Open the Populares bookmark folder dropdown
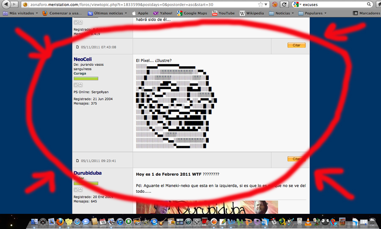The width and height of the screenshot is (381, 229). (312, 13)
